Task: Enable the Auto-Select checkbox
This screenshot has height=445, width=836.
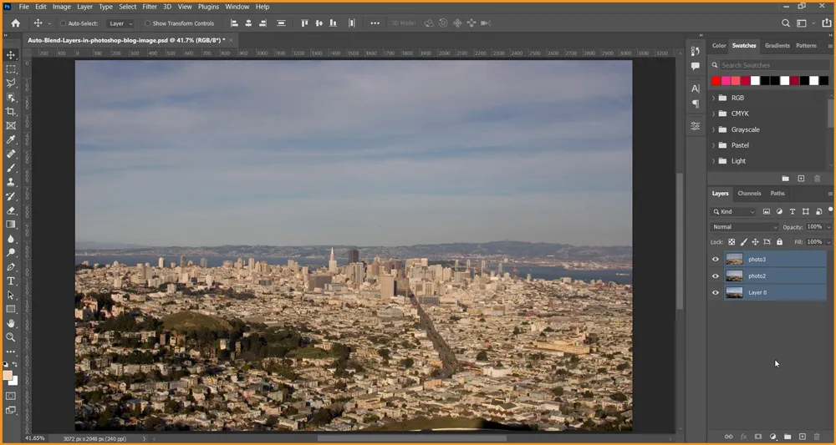Action: point(63,23)
